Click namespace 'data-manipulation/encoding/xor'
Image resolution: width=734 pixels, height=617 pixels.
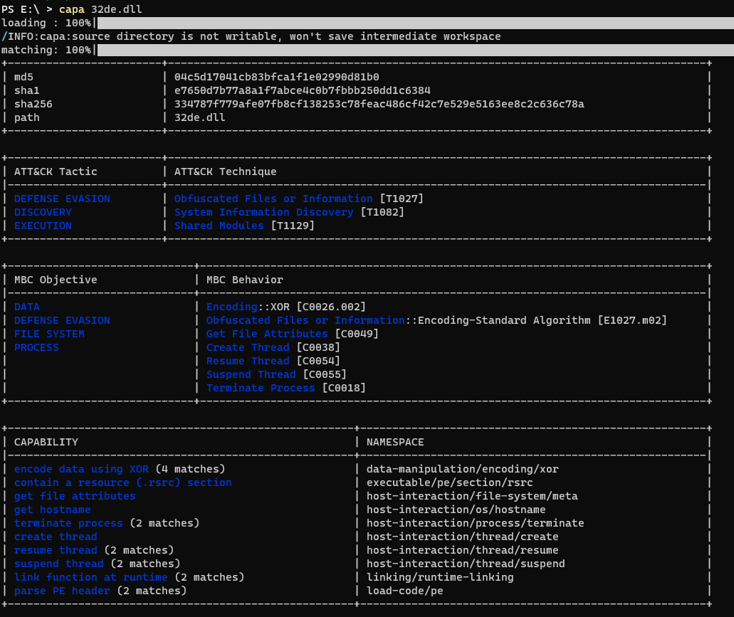coord(463,469)
